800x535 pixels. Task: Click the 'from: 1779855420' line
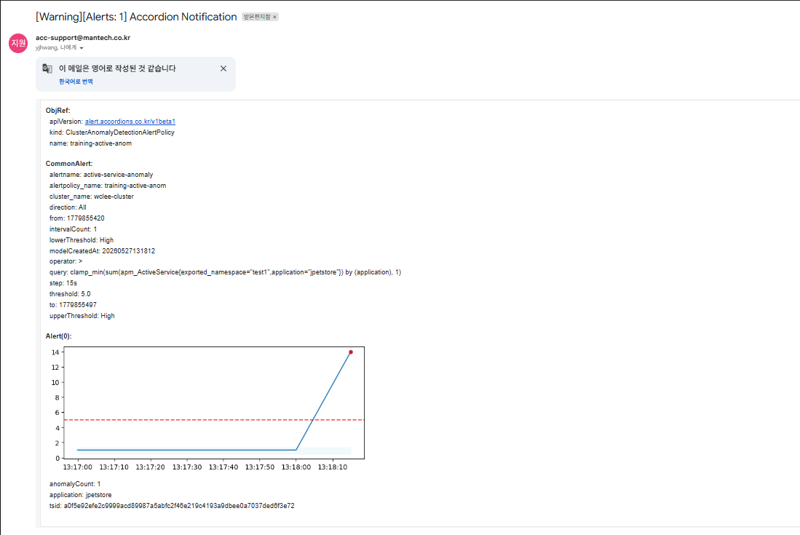point(76,218)
